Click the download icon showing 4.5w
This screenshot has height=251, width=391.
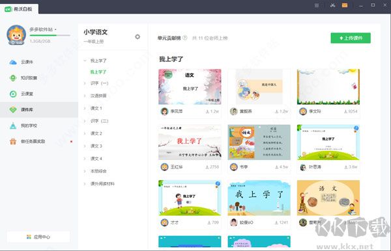tap(277, 167)
